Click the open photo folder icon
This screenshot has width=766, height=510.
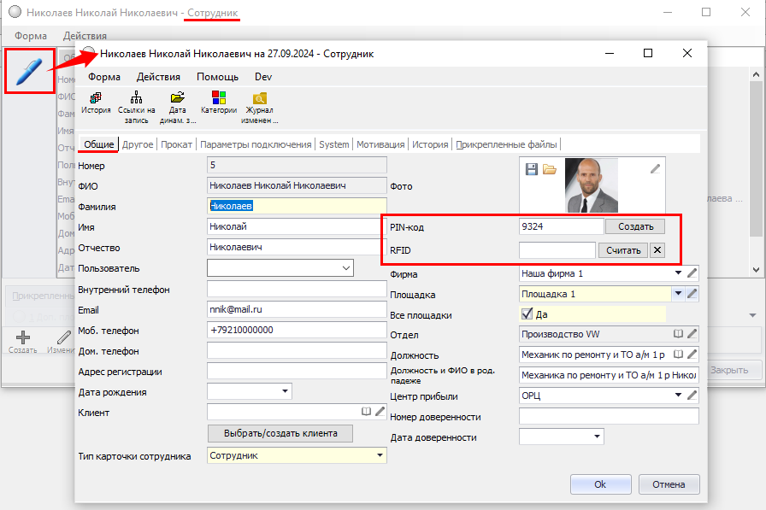[550, 169]
